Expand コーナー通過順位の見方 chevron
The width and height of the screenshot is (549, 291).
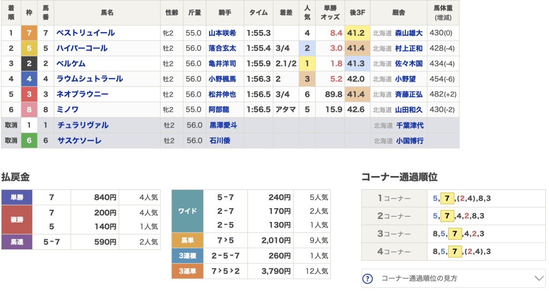[539, 278]
